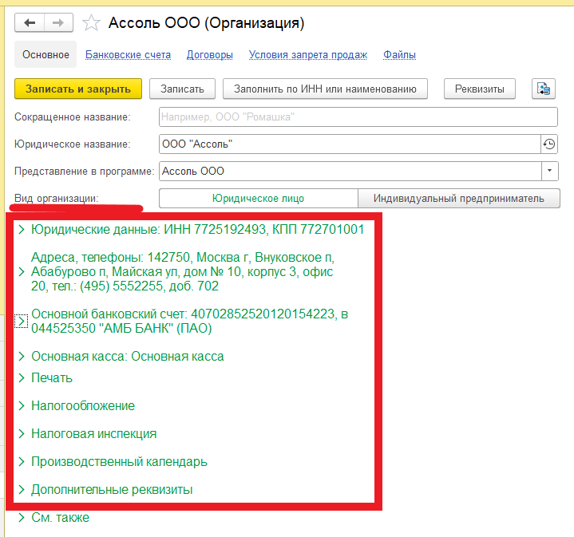Viewport: 574px width, 537px height.
Task: Expand the Налоговая инспекция section chevron
Action: click(x=22, y=433)
